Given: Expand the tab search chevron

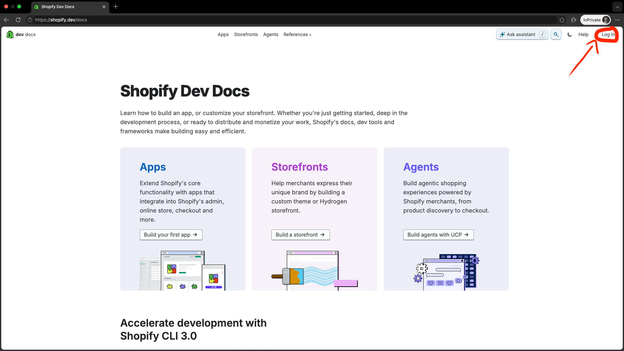Looking at the screenshot, I should (x=617, y=7).
